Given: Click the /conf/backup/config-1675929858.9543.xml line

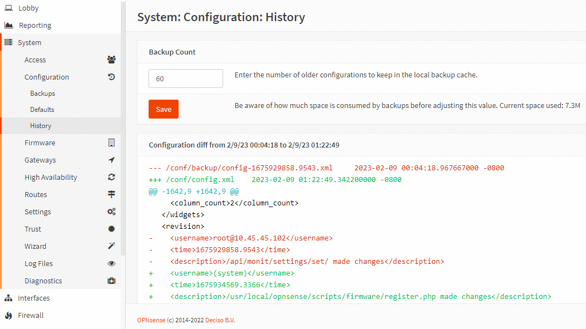Looking at the screenshot, I should pos(326,168).
